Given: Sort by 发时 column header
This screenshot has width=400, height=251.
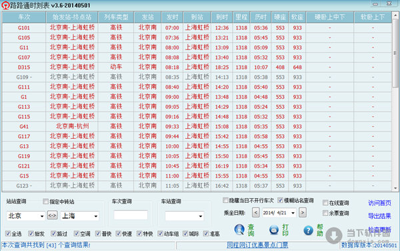Looking at the screenshot, I should coord(172,17).
